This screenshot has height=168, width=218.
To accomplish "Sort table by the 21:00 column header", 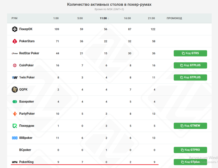I will 151,18.
